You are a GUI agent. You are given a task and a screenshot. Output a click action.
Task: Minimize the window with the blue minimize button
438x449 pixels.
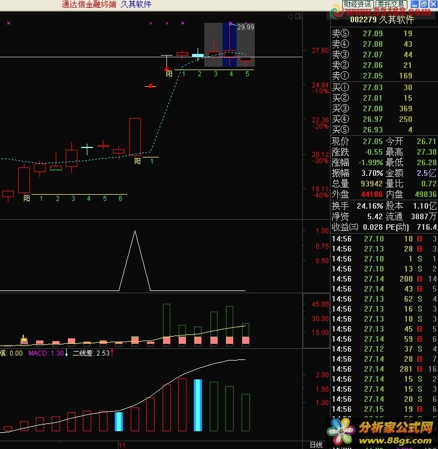click(x=415, y=4)
